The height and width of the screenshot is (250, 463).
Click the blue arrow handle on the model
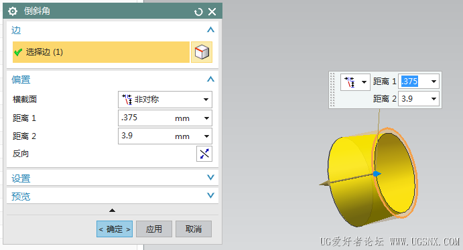pos(377,174)
